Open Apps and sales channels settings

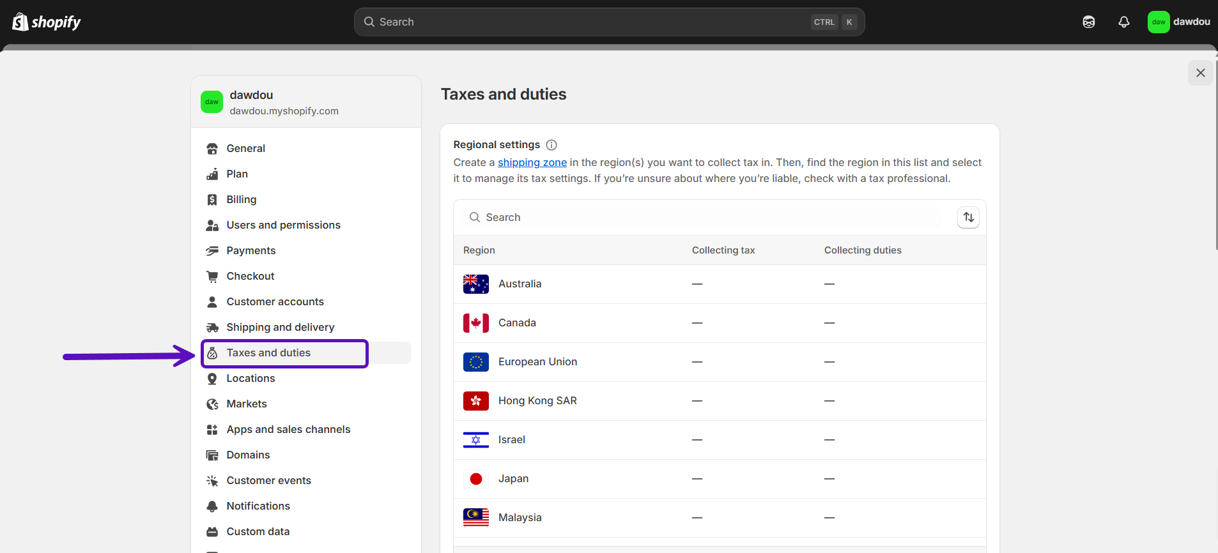[288, 430]
